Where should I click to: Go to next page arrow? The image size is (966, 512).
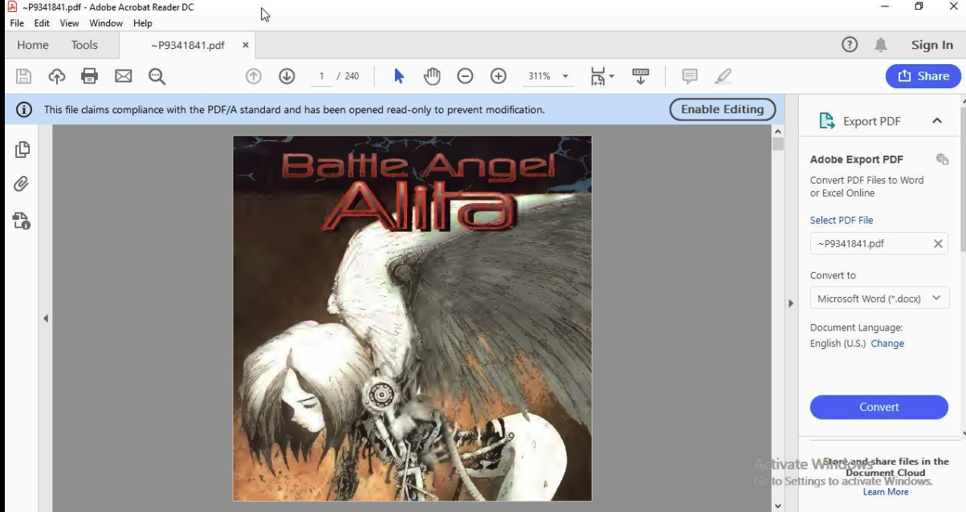287,76
